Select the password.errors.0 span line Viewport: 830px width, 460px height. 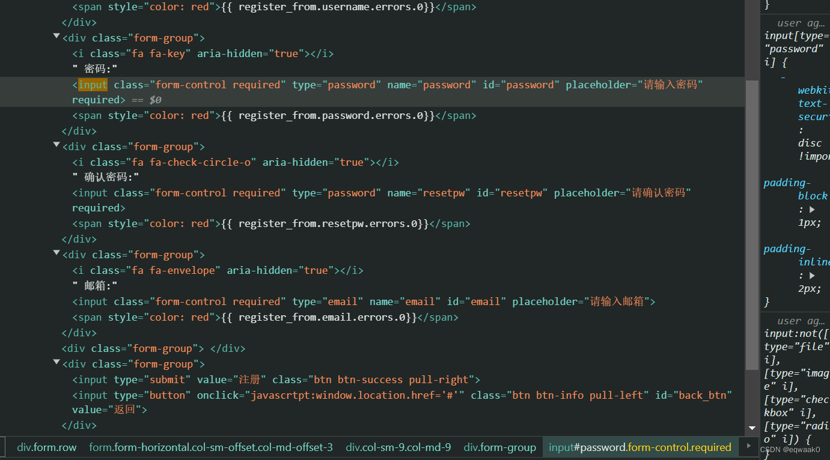click(x=274, y=115)
